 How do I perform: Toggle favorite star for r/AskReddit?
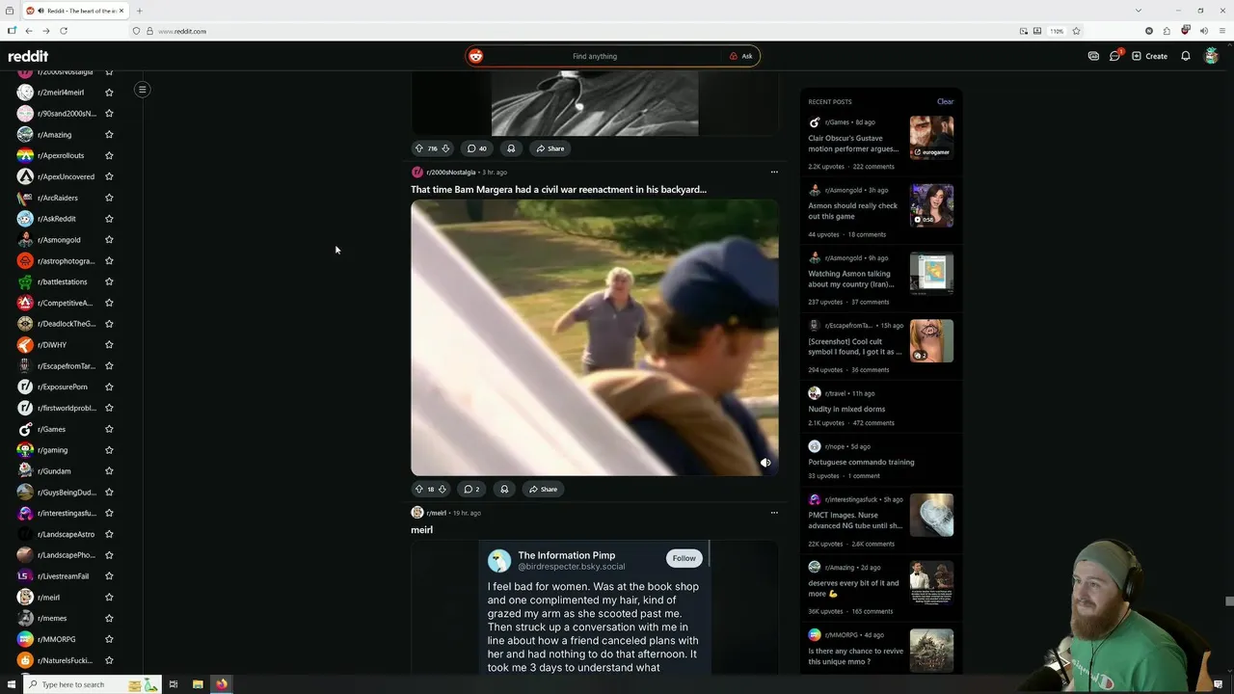point(109,219)
